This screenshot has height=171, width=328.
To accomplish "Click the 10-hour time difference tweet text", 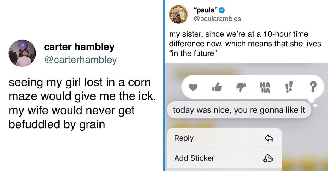I will [245, 44].
